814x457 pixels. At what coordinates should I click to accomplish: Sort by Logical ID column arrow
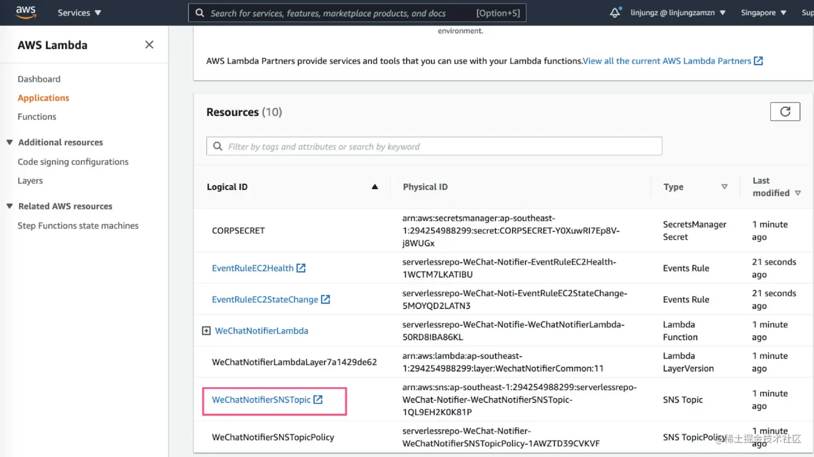(375, 187)
